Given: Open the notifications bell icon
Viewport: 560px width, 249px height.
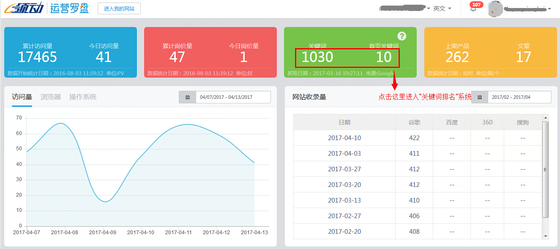Looking at the screenshot, I should click(473, 9).
